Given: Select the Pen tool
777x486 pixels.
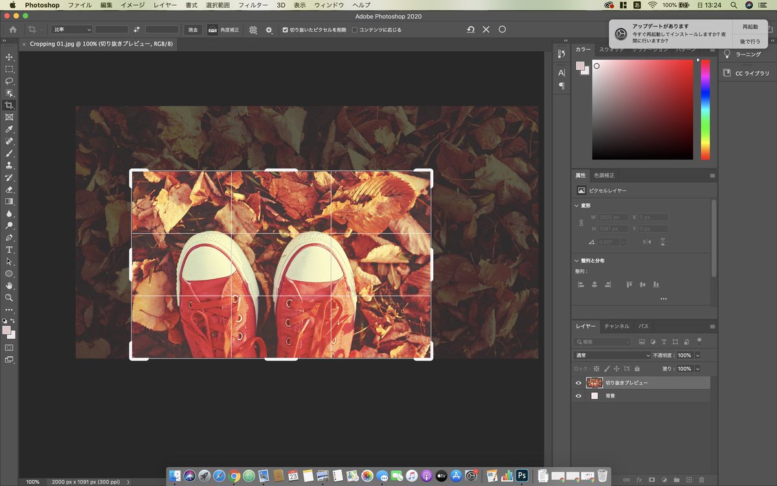Looking at the screenshot, I should coord(9,238).
